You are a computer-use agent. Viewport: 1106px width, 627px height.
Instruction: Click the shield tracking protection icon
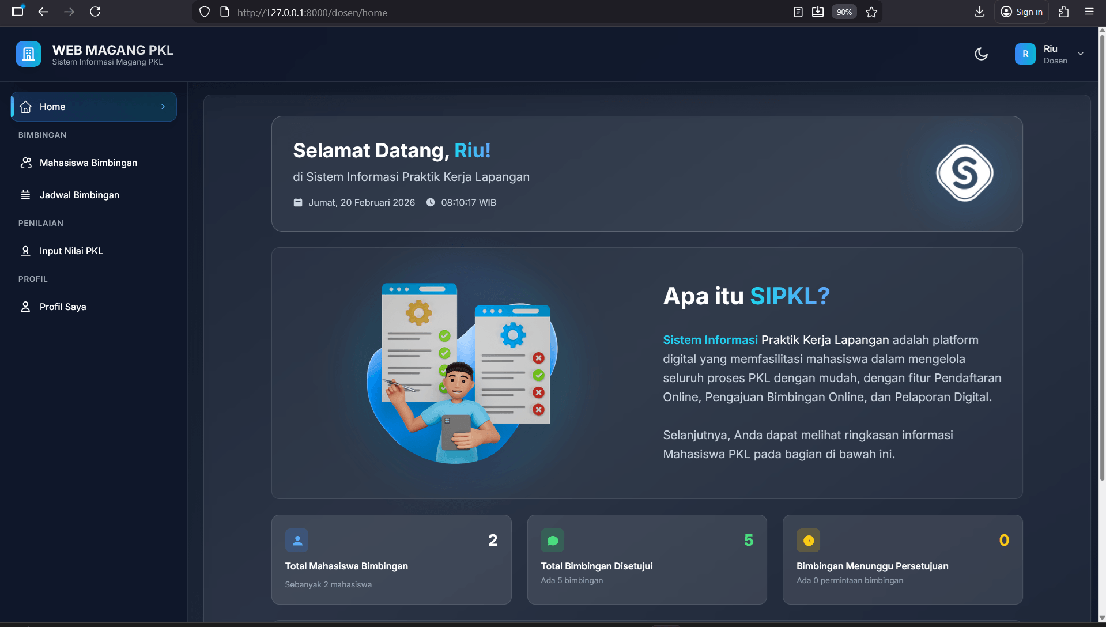click(x=205, y=12)
